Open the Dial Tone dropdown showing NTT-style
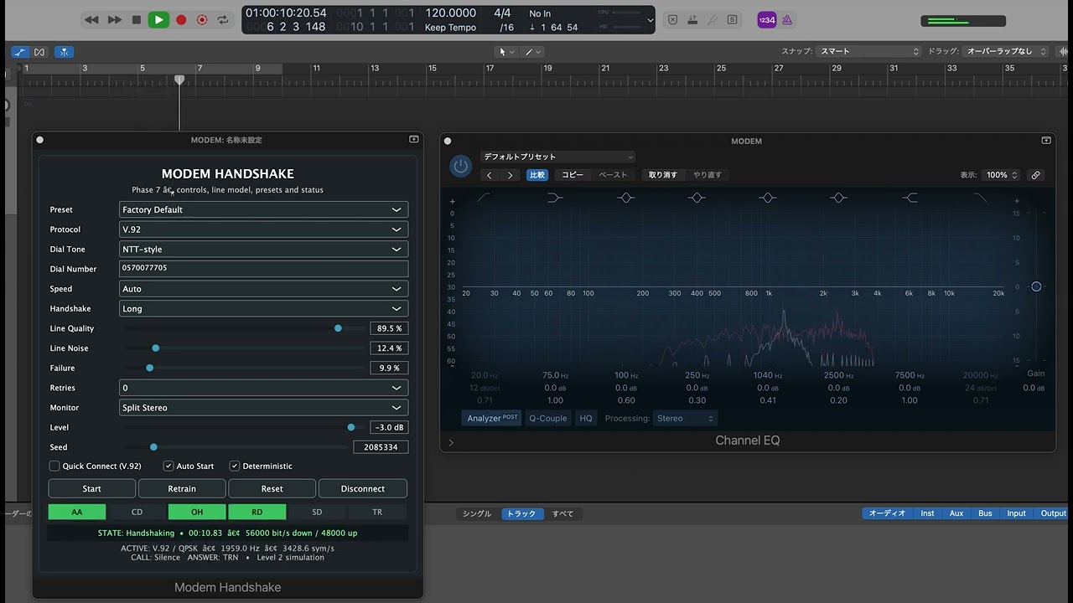 263,249
